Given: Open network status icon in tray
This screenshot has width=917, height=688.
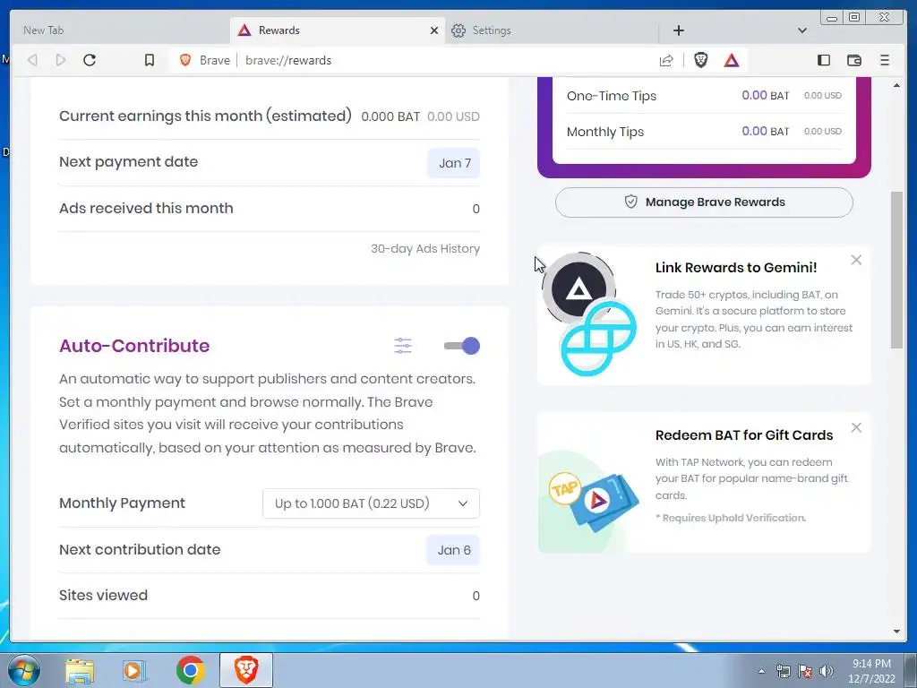Looking at the screenshot, I should [783, 672].
